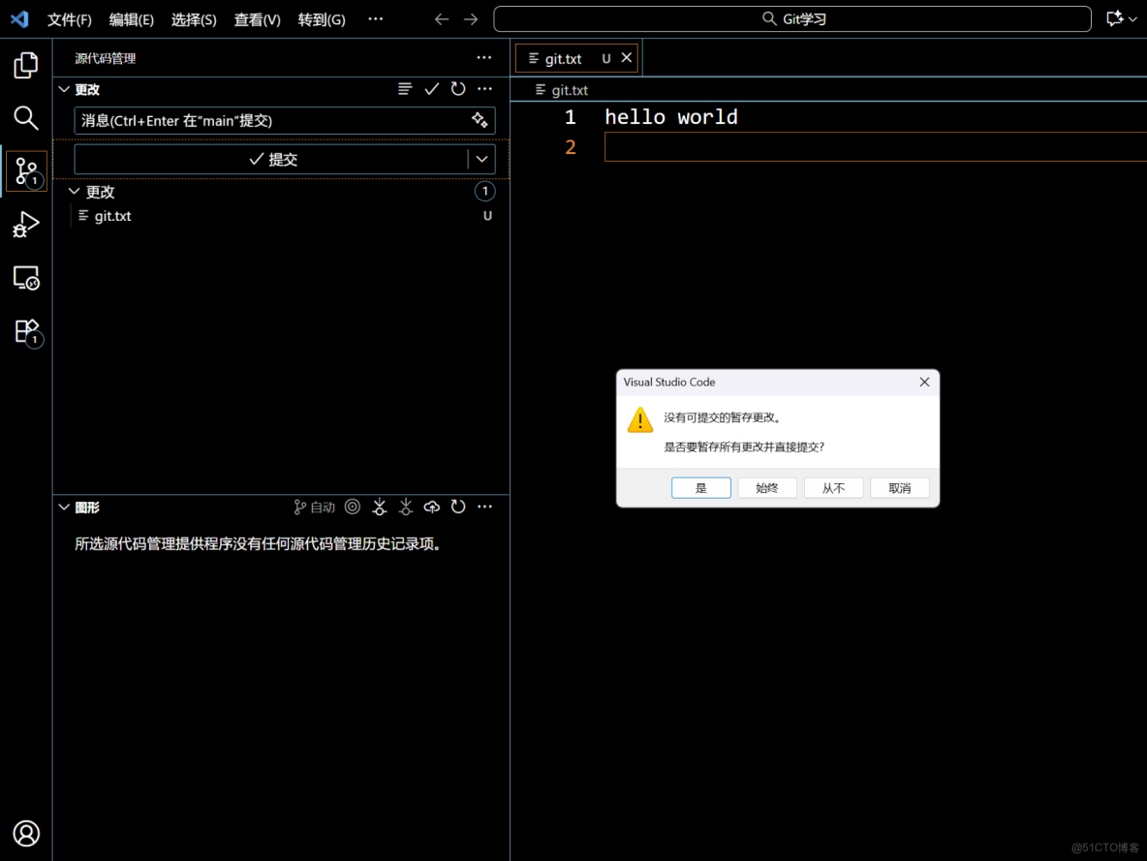Open the Source Control view
The height and width of the screenshot is (861, 1147).
coord(25,170)
